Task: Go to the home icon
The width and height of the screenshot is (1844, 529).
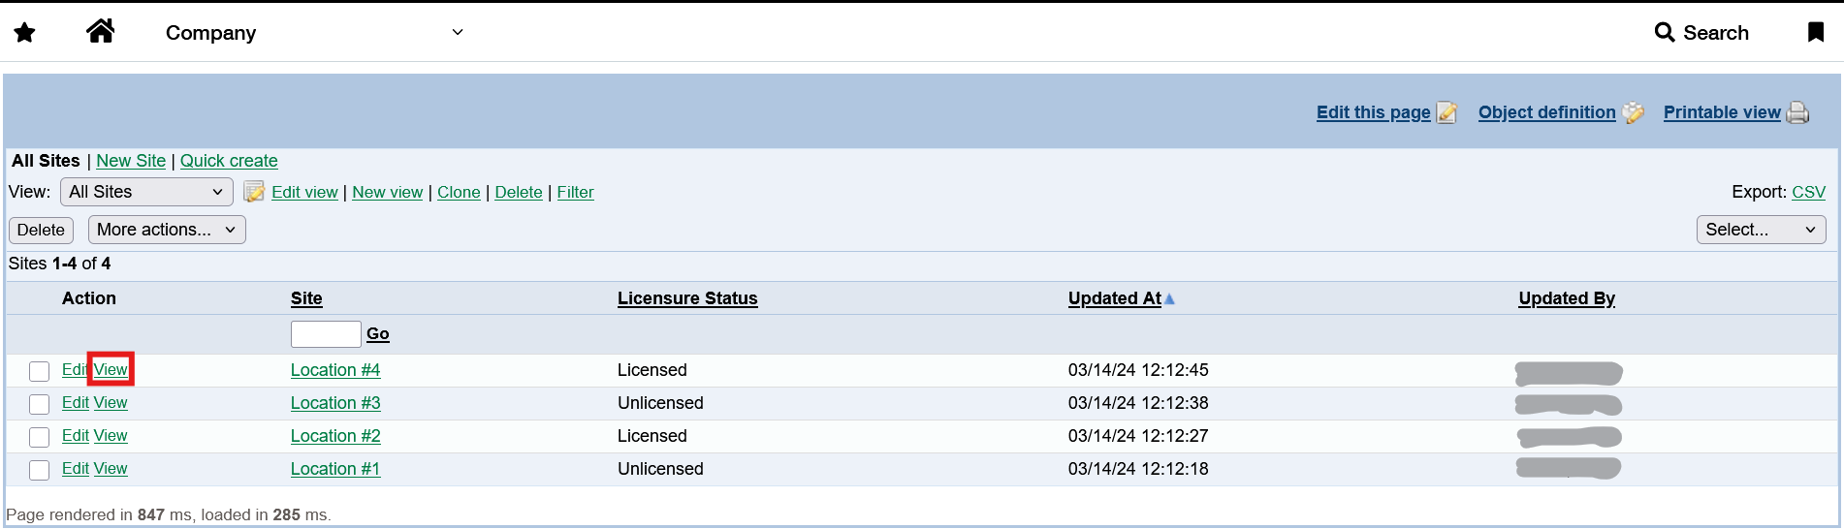Action: pos(101,32)
